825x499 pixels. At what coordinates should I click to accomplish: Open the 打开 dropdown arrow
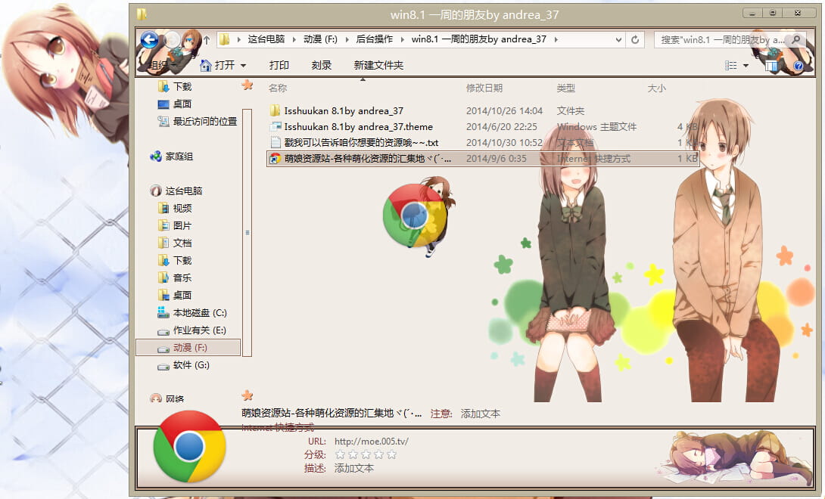click(x=243, y=66)
